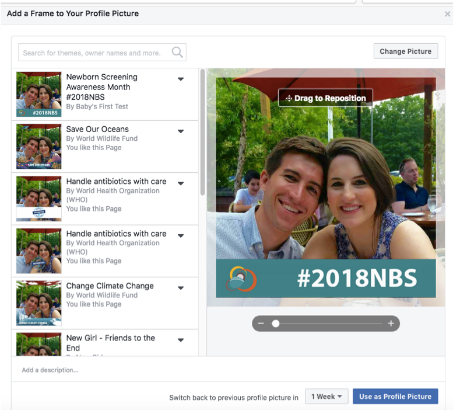Click the zoom out minus icon

261,323
